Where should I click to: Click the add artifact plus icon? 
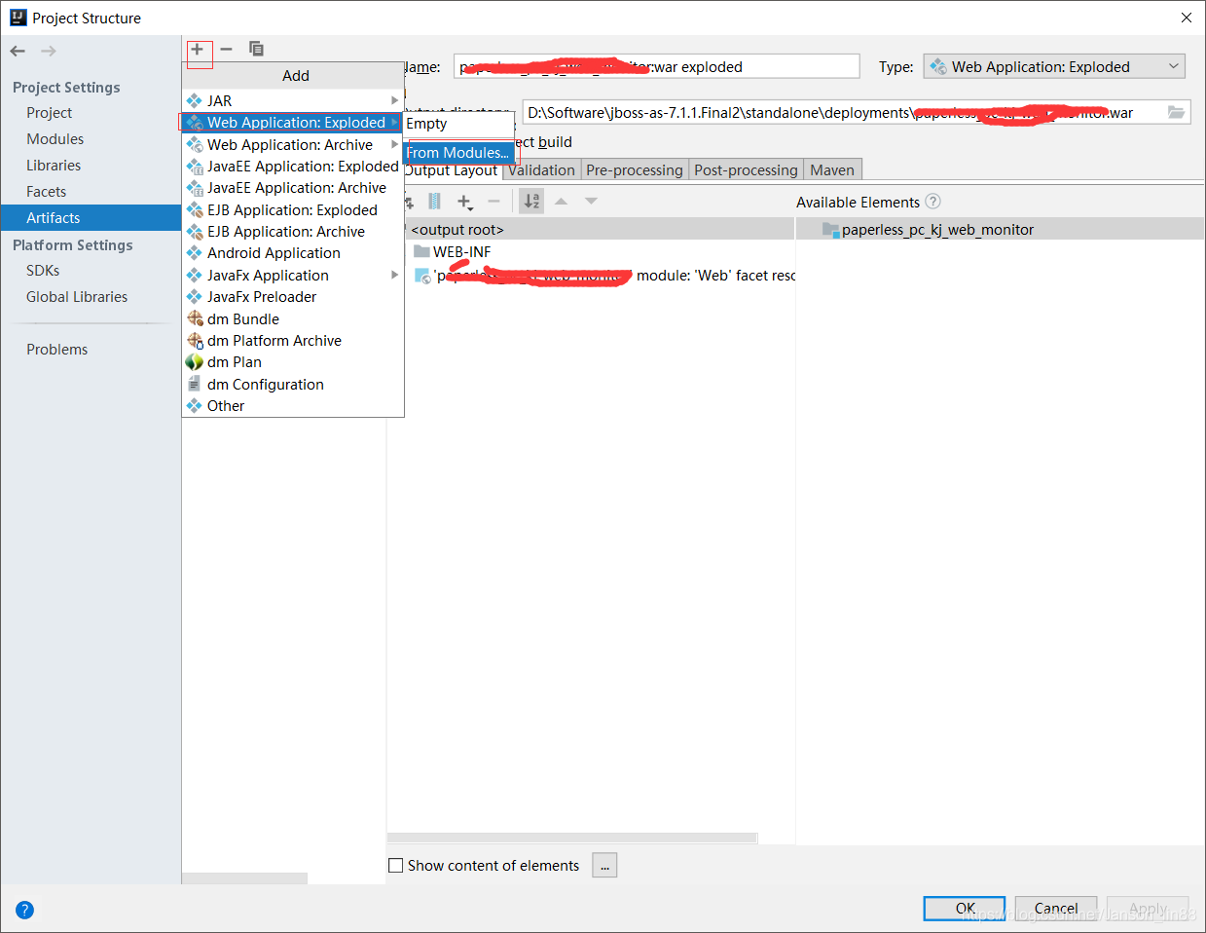[198, 49]
